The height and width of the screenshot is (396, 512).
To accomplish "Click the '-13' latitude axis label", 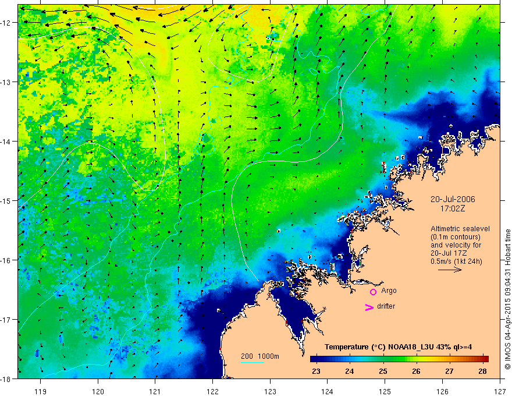I will (6, 82).
